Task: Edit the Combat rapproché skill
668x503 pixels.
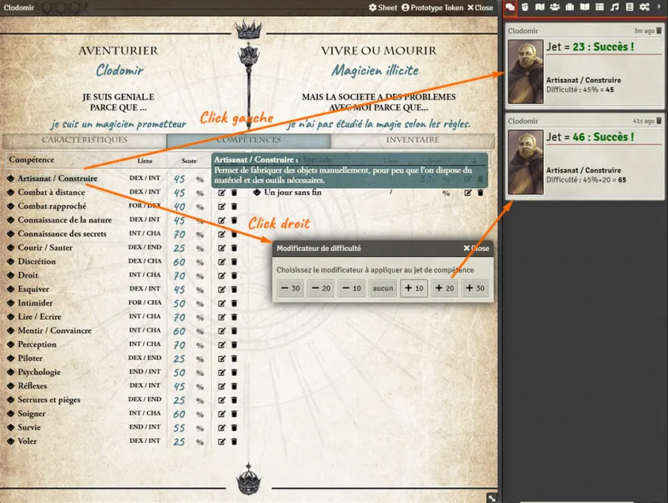Action: [221, 207]
